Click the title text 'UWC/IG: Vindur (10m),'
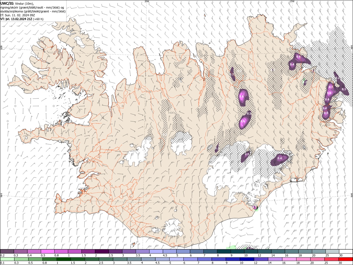Screen dimensions: 353x265 [x=17, y=4]
